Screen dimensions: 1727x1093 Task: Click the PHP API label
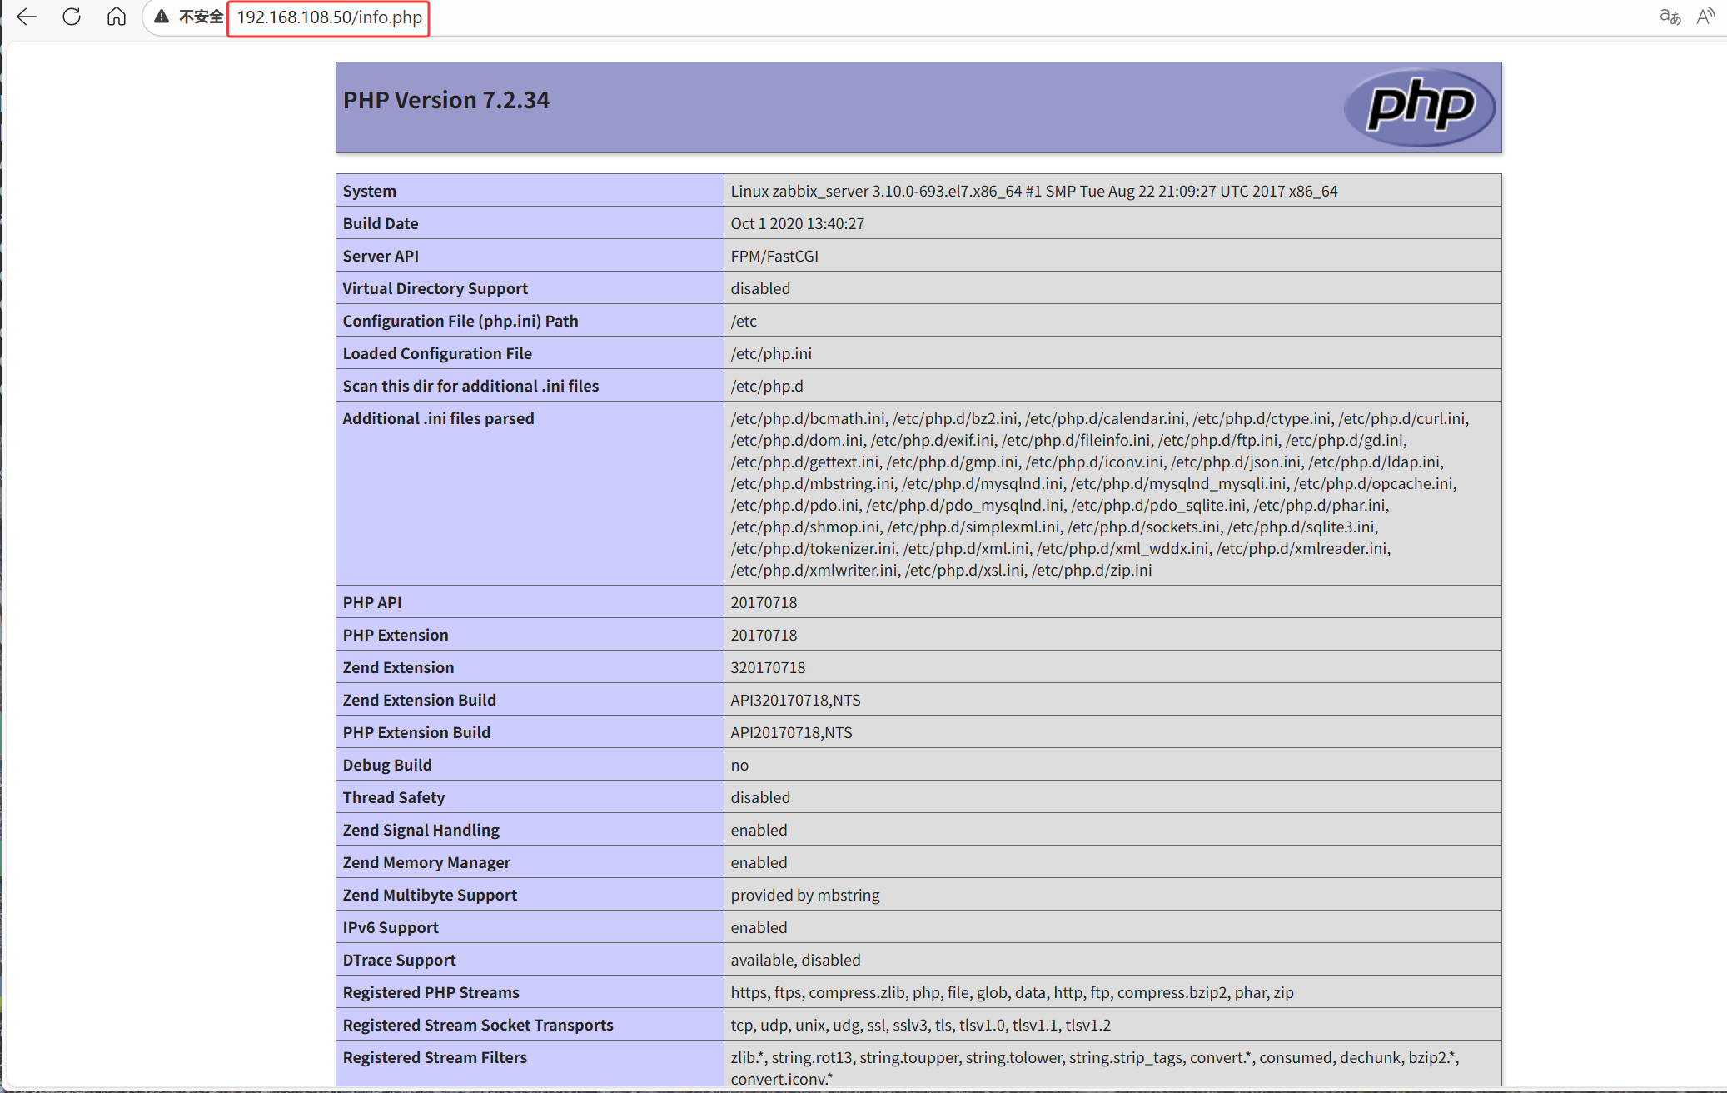pyautogui.click(x=372, y=602)
